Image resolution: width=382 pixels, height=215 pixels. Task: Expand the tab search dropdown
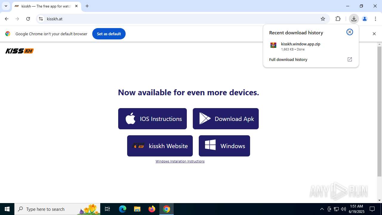click(x=6, y=6)
